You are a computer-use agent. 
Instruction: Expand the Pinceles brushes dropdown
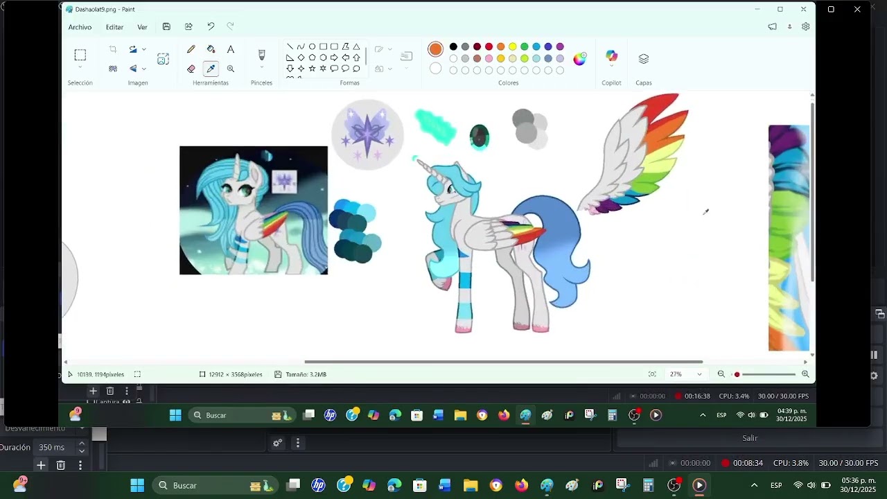[261, 68]
